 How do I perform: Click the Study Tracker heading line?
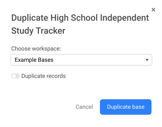[x=38, y=31]
